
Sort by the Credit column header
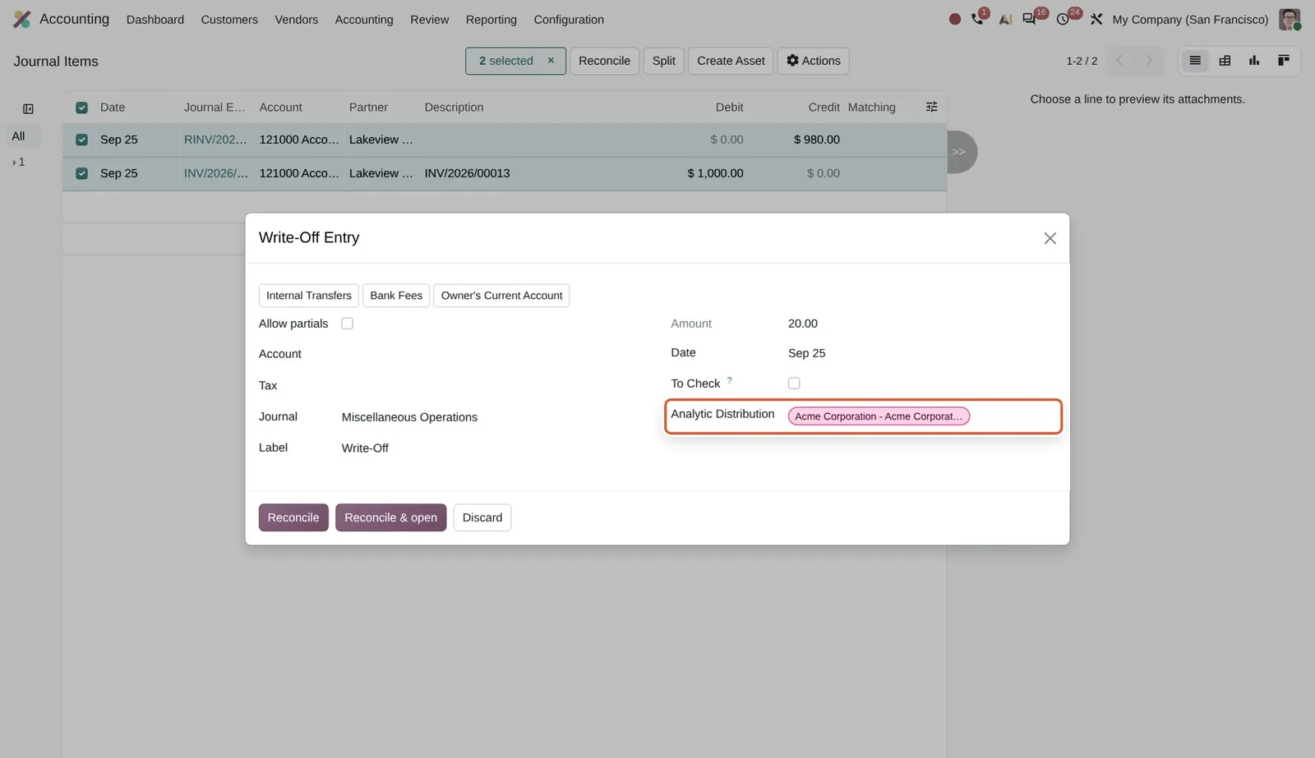pyautogui.click(x=824, y=108)
